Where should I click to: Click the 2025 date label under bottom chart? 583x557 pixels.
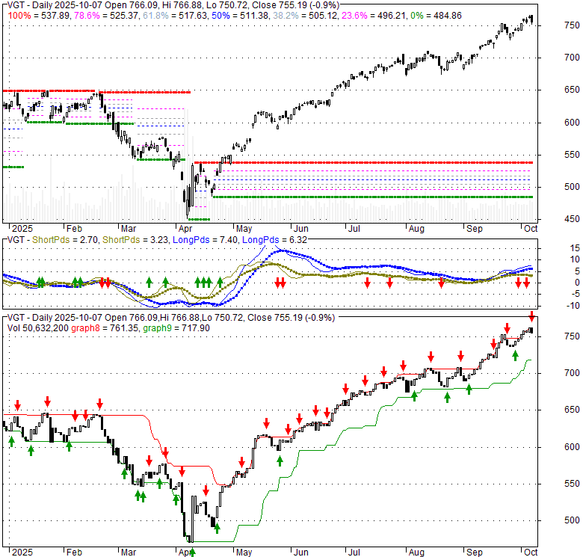22,553
